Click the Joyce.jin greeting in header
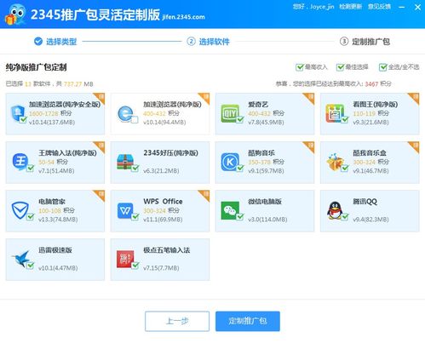 [x=313, y=7]
